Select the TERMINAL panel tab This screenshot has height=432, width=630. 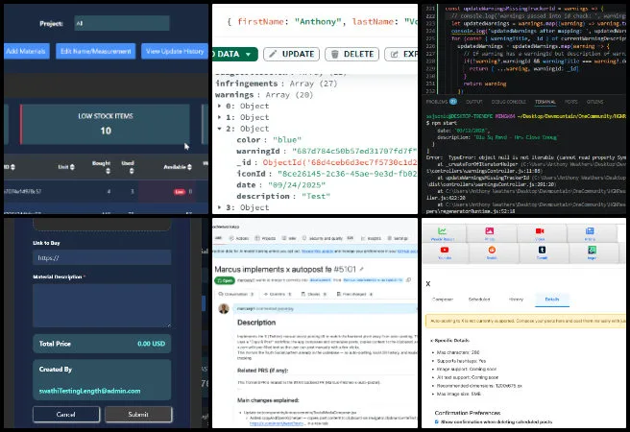click(545, 102)
